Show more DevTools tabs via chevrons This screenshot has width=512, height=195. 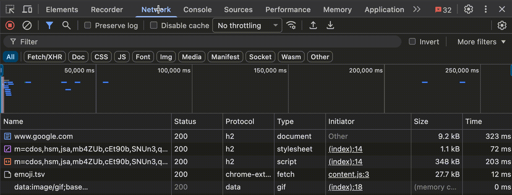[x=417, y=10]
